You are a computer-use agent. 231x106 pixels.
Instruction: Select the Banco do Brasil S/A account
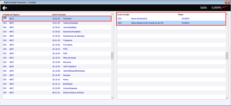(171, 19)
